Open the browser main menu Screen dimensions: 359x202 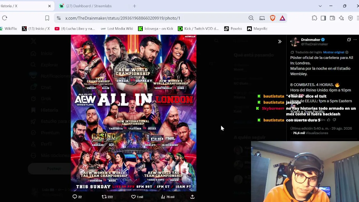pos(358,18)
